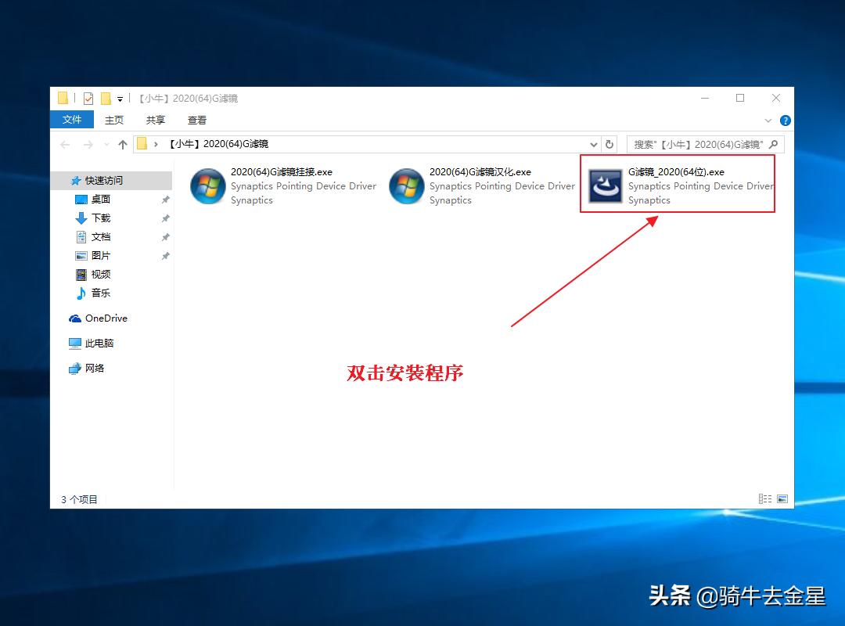The image size is (845, 626).
Task: Click the back navigation arrow
Action: (64, 144)
